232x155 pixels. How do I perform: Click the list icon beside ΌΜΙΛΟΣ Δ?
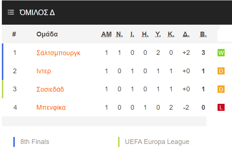(x=11, y=12)
